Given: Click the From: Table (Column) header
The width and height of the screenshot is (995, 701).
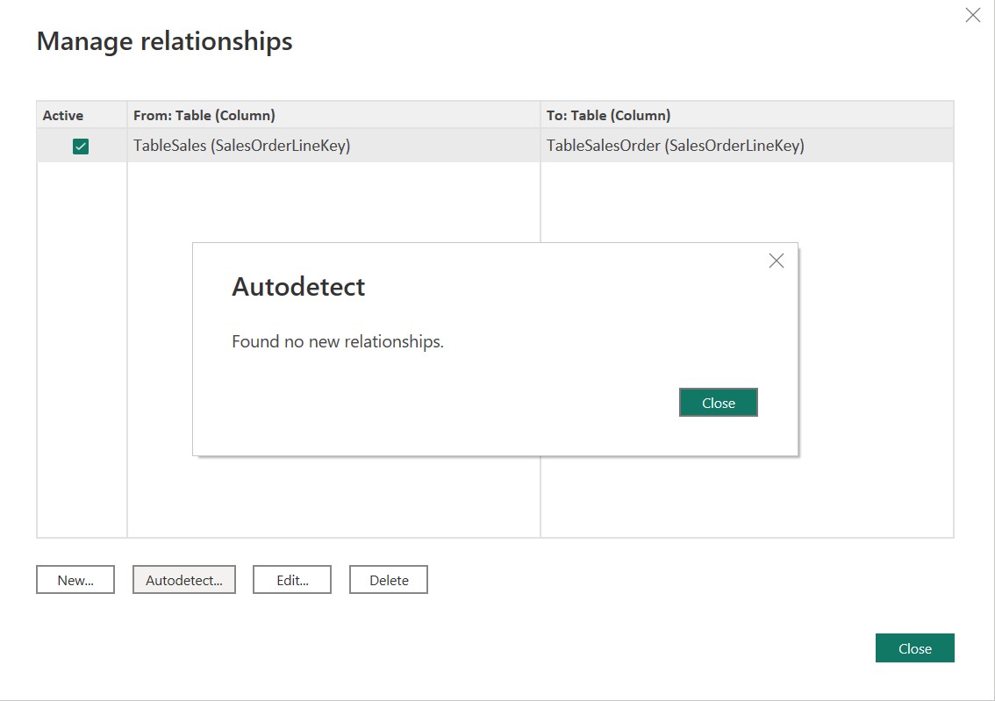Looking at the screenshot, I should [204, 116].
